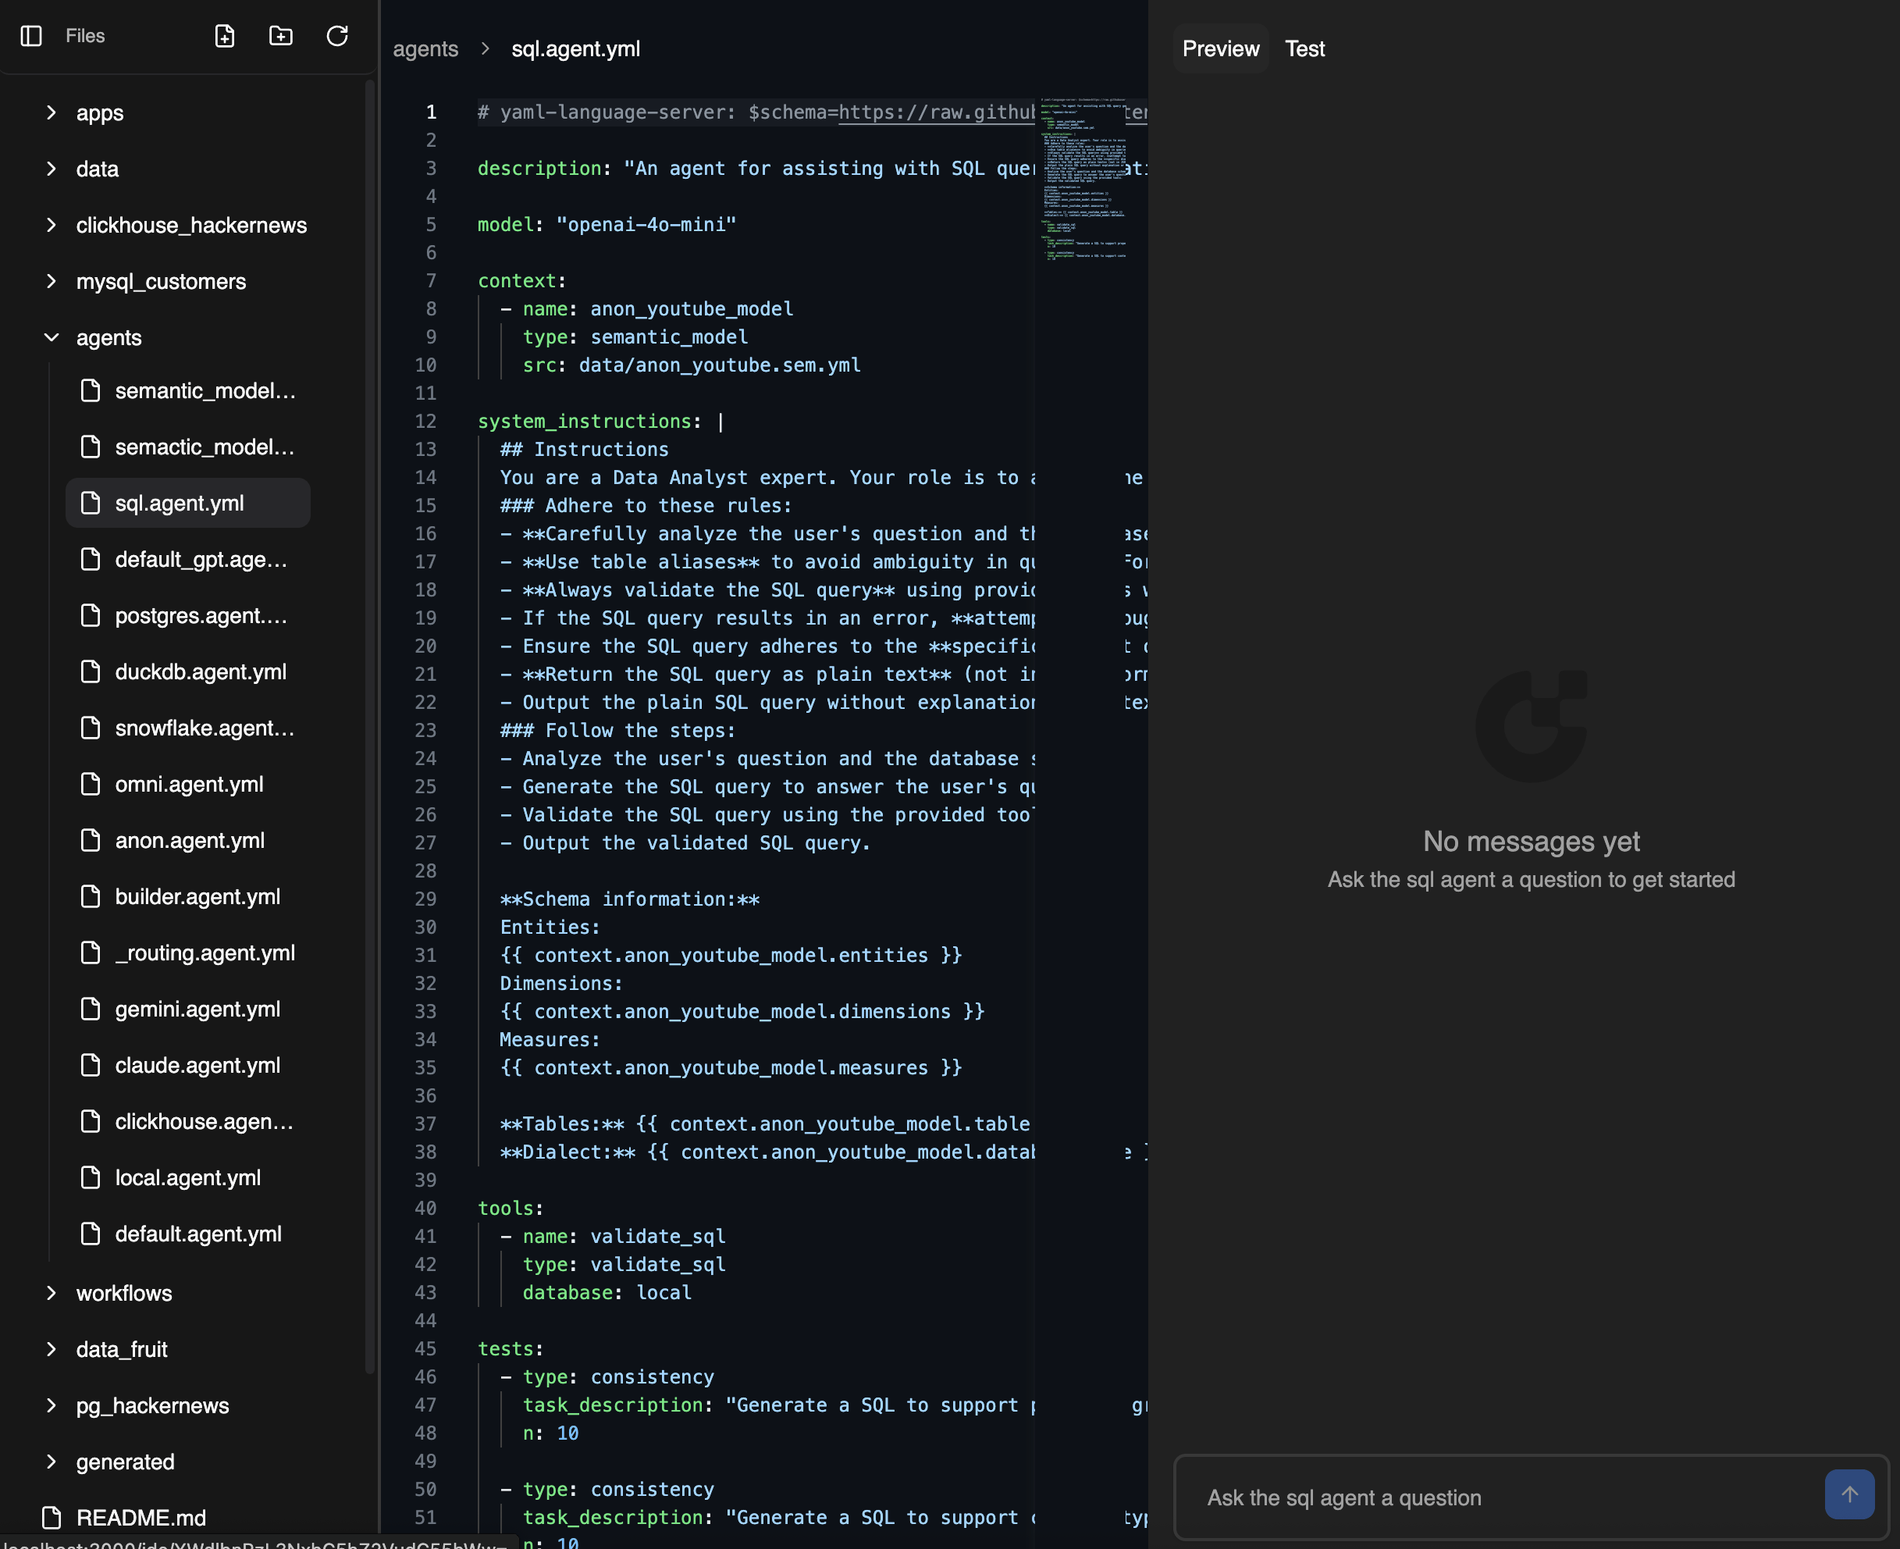Select the Preview tab

pyautogui.click(x=1220, y=49)
